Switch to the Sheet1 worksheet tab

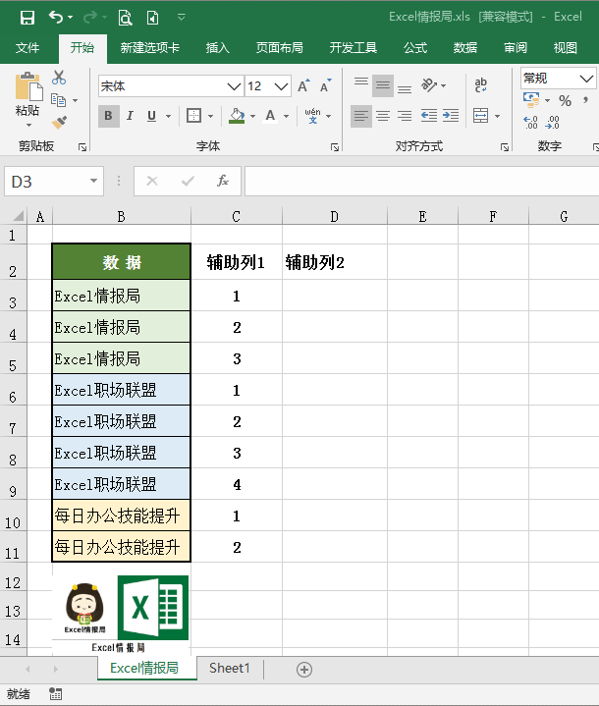pos(229,668)
